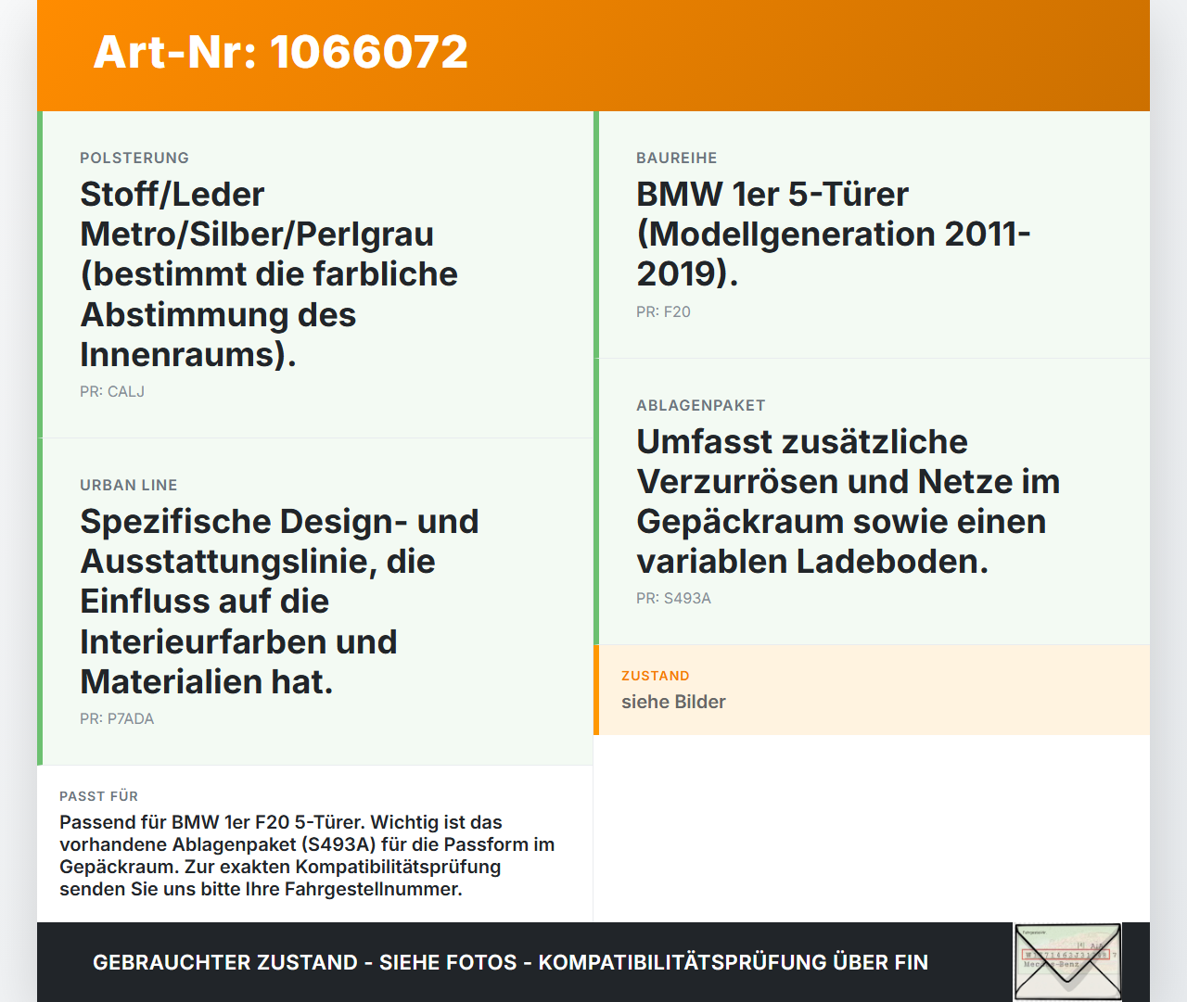Click the Art-Nr: 1066072 heading

(281, 52)
